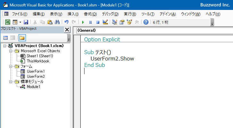The width and height of the screenshot is (233, 128).
Task: Run the macro with the play icon
Action: (x=83, y=22)
